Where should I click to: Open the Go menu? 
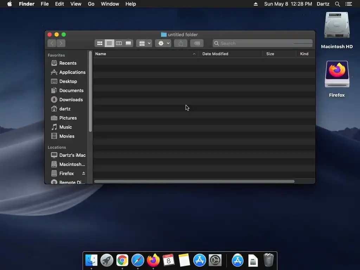tap(91, 4)
